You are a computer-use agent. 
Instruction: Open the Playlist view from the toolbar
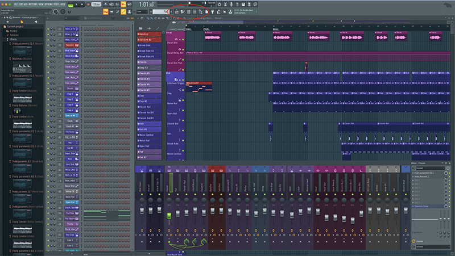(177, 11)
